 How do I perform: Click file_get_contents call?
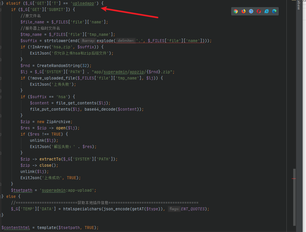82,103
